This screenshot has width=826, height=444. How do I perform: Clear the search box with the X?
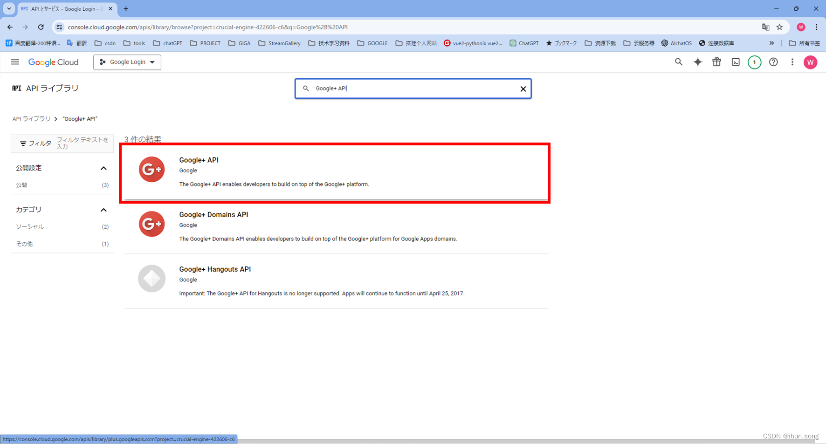pos(523,89)
